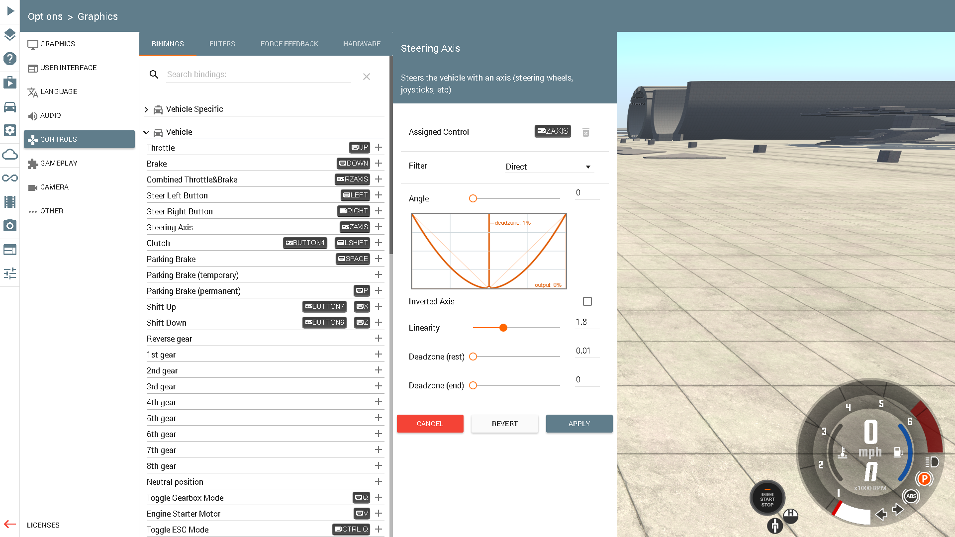The width and height of the screenshot is (955, 537).
Task: Click the help question mark icon
Action: [x=10, y=59]
